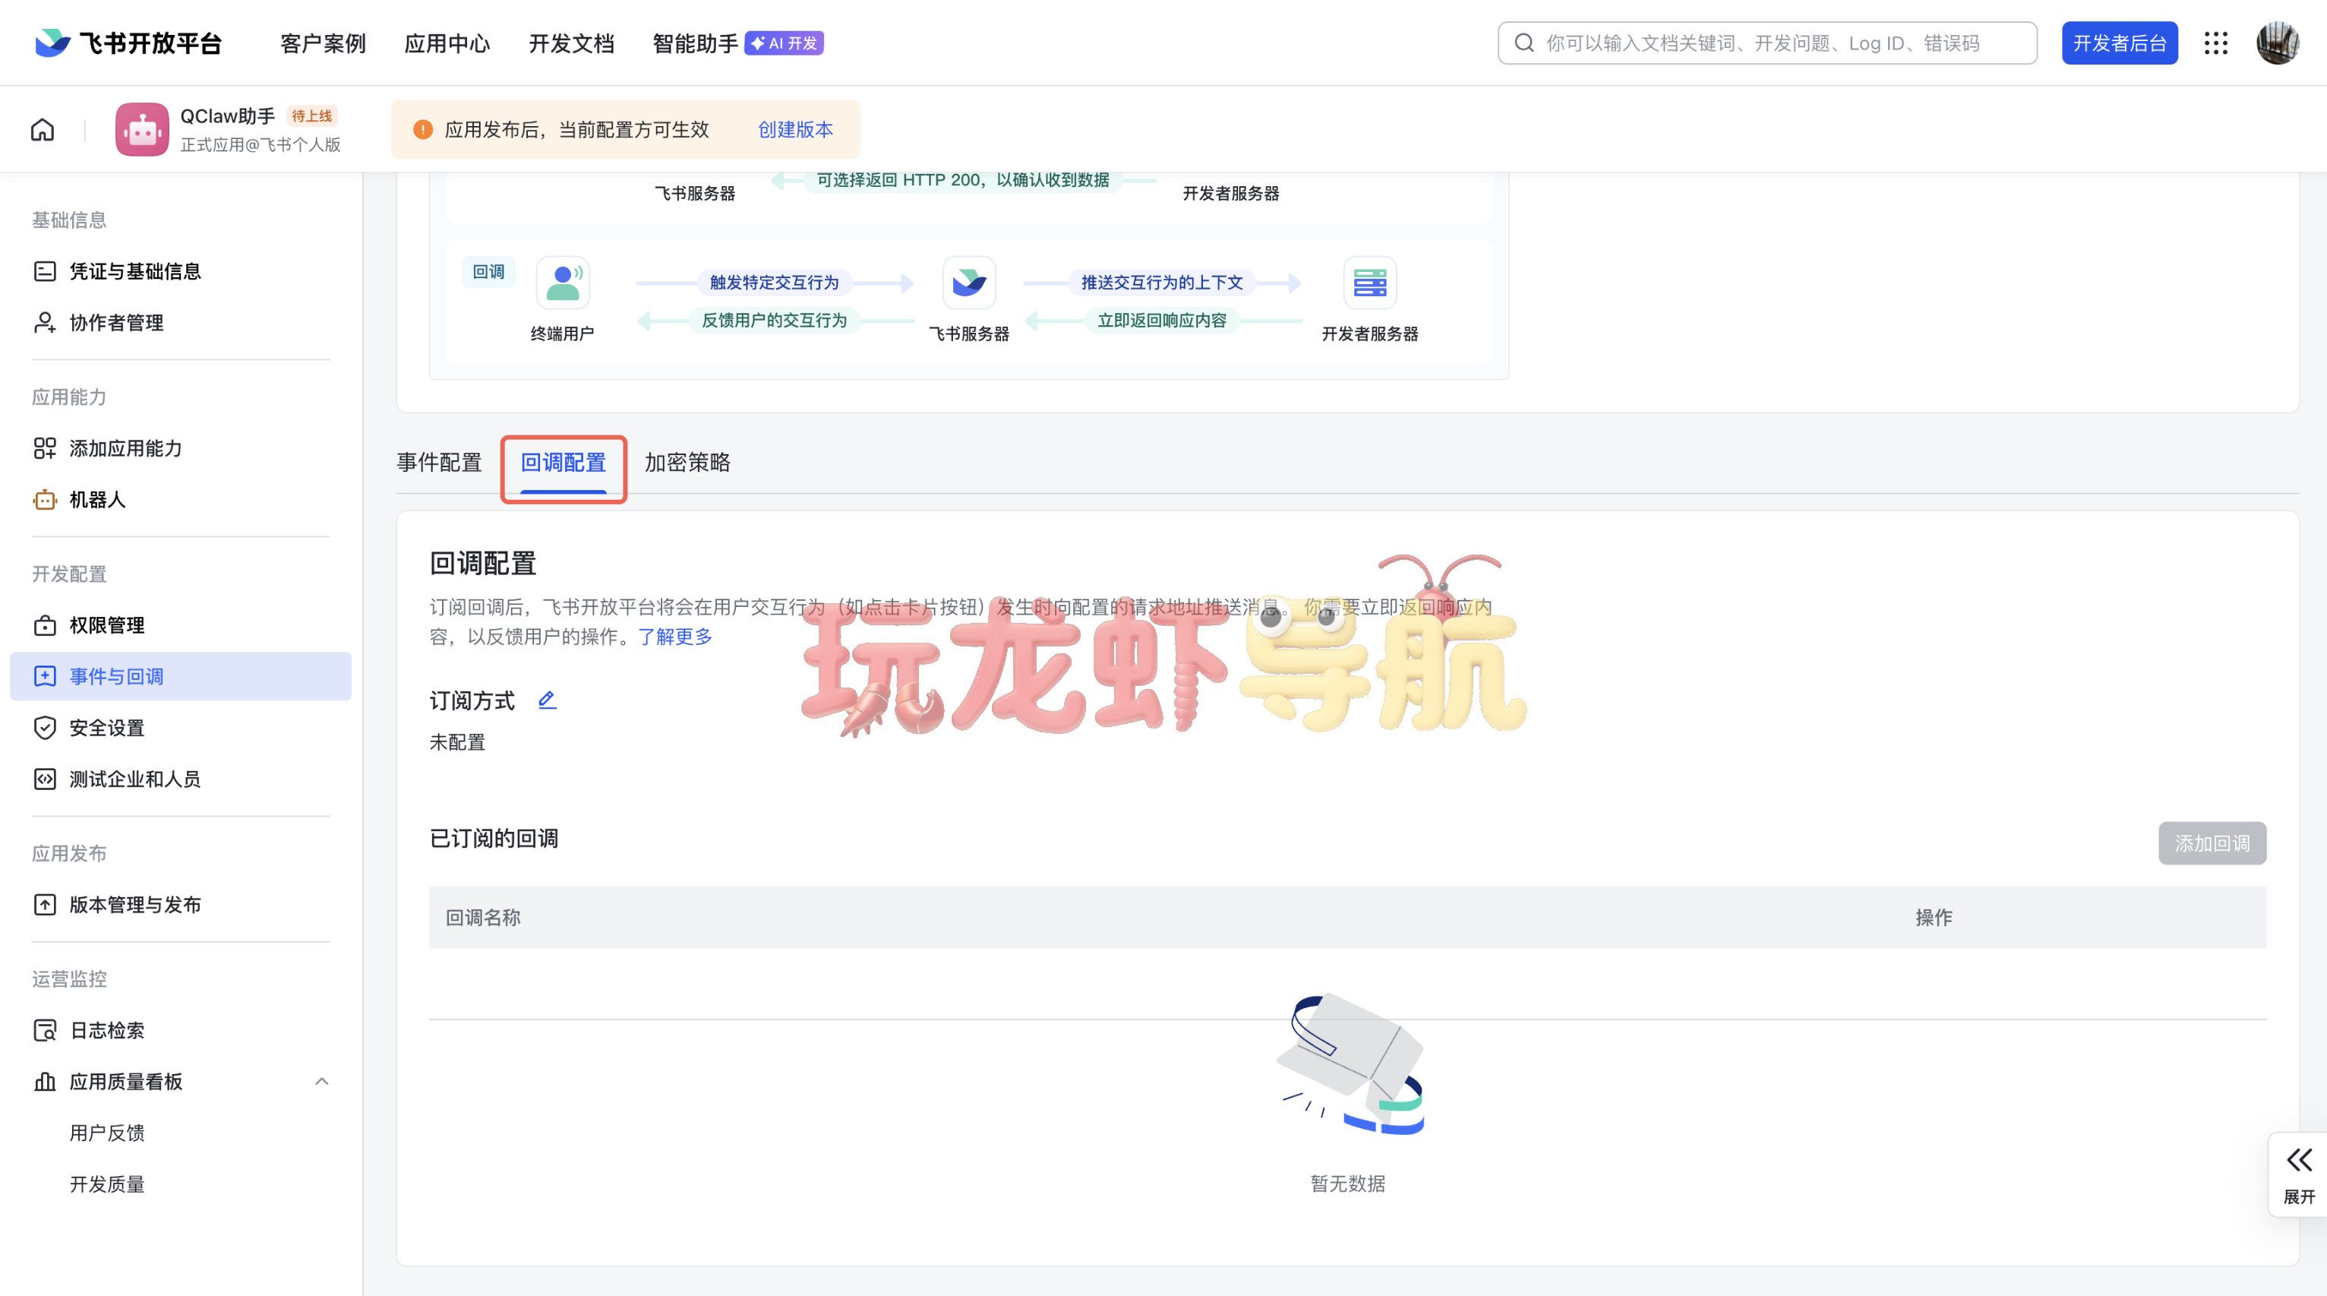Open the home icon in breadcrumb bar

tap(43, 129)
